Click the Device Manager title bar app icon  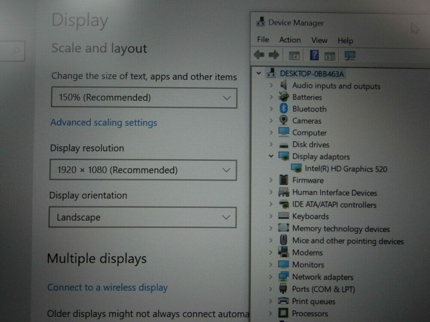[x=261, y=21]
